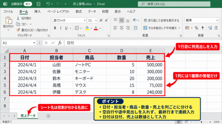Click the A1 name box
This screenshot has width=222, height=124.
pyautogui.click(x=19, y=43)
